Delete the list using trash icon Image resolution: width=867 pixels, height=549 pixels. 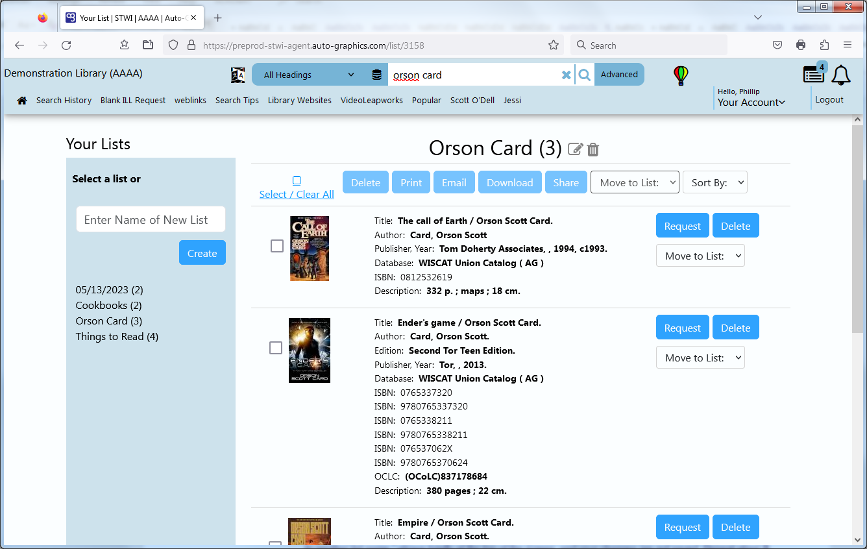coord(593,150)
